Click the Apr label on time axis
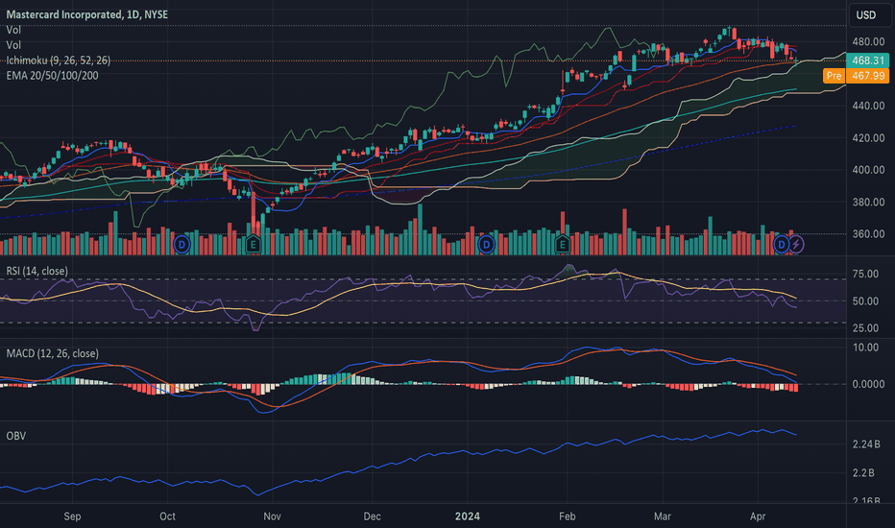Viewport: 895px width, 528px height. coord(758,516)
